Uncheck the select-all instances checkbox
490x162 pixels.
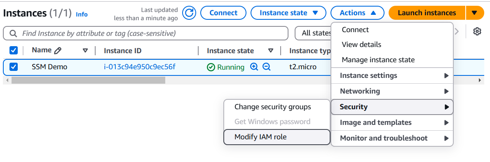(14, 50)
